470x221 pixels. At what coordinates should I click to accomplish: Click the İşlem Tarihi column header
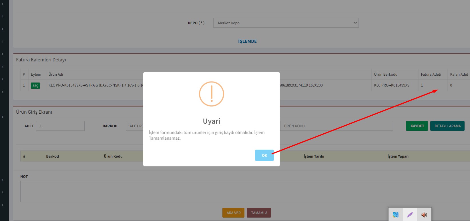coord(314,156)
